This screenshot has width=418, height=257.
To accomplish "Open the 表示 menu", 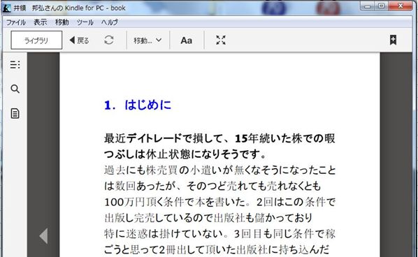I will click(x=41, y=22).
